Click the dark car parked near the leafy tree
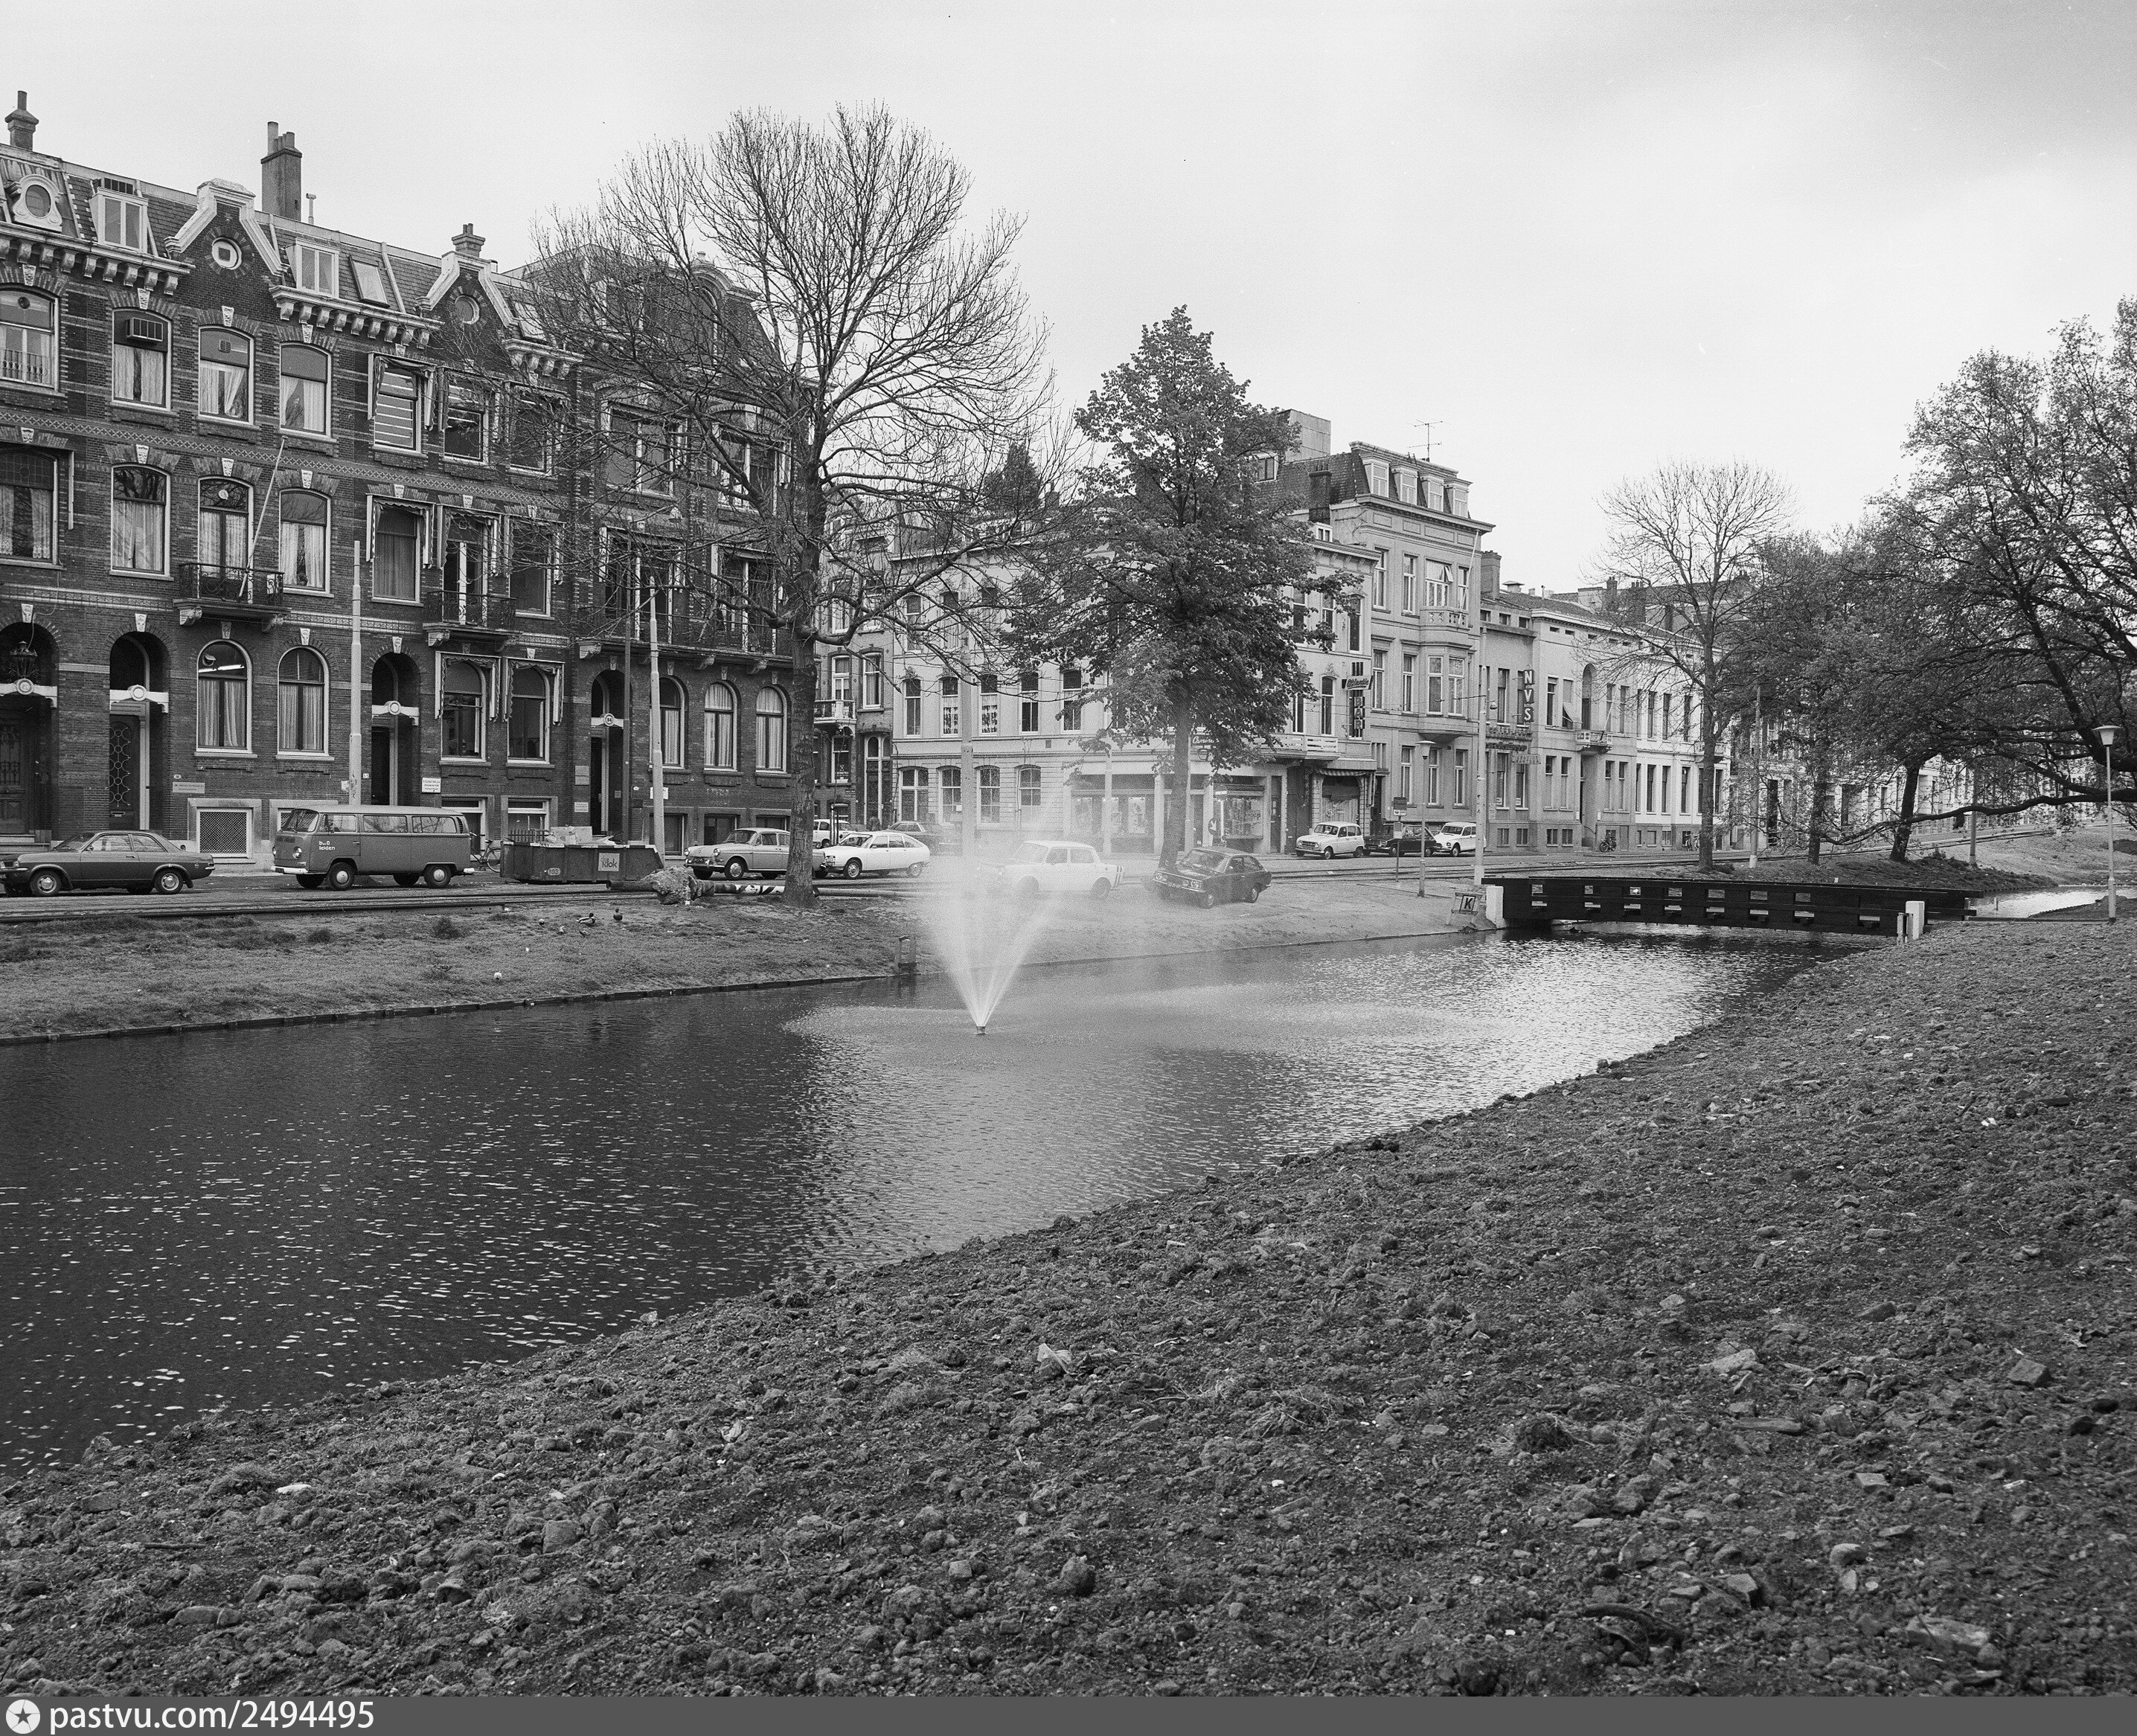The width and height of the screenshot is (2137, 1736). [x=1212, y=877]
